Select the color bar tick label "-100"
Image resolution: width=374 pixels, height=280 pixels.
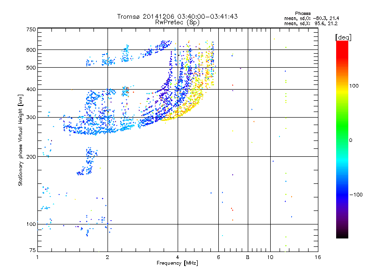point(356,195)
